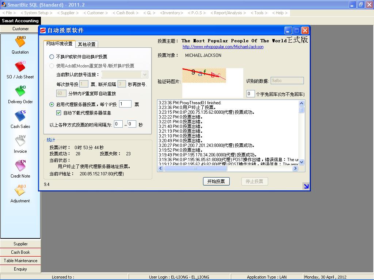Open the Credit Note icon
Screen dimensions: 374x280
(20, 166)
